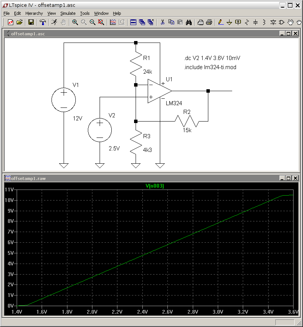
Task: Cascade windows icon in toolbar
Action: pos(142,22)
